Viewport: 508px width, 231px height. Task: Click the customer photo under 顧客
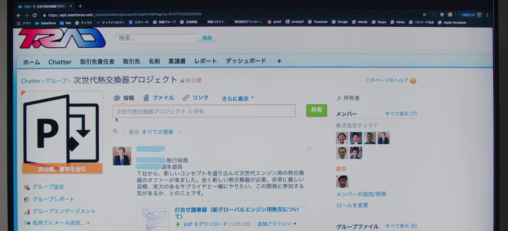point(342,182)
